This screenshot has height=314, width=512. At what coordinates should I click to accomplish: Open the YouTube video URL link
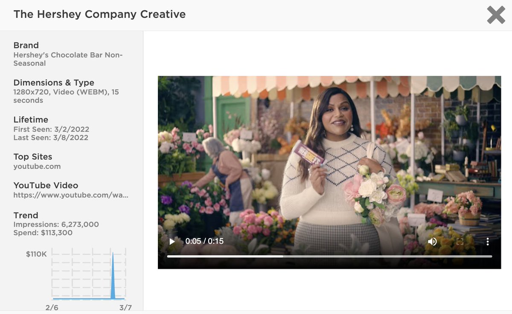pos(71,195)
